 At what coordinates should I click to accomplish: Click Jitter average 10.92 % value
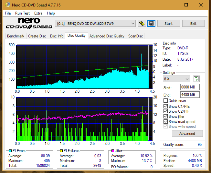146,156
